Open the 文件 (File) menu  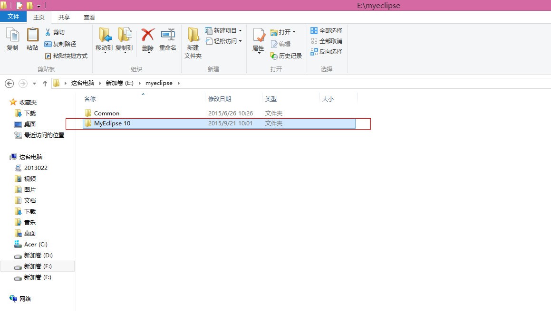point(14,17)
